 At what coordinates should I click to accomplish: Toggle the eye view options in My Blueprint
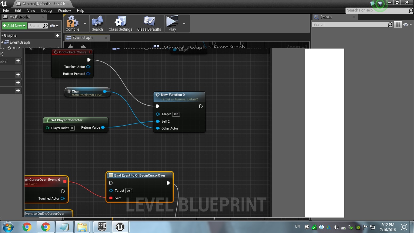(54, 26)
